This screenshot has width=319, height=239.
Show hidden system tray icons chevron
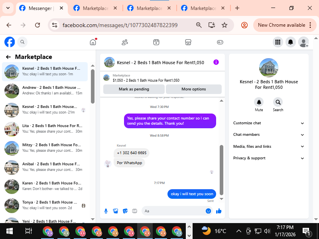point(238,231)
